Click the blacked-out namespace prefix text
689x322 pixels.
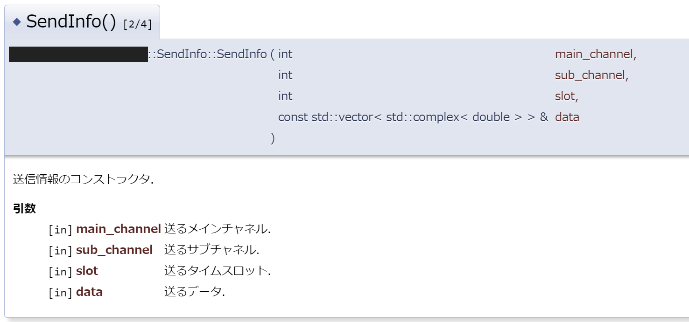tap(78, 54)
